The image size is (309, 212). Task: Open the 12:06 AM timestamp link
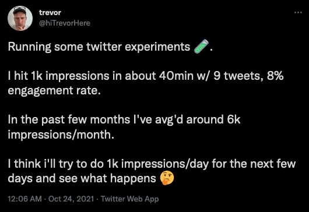tap(25, 199)
